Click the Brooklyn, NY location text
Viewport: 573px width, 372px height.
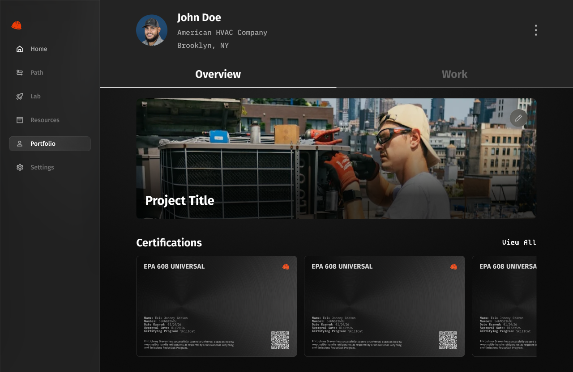point(203,45)
